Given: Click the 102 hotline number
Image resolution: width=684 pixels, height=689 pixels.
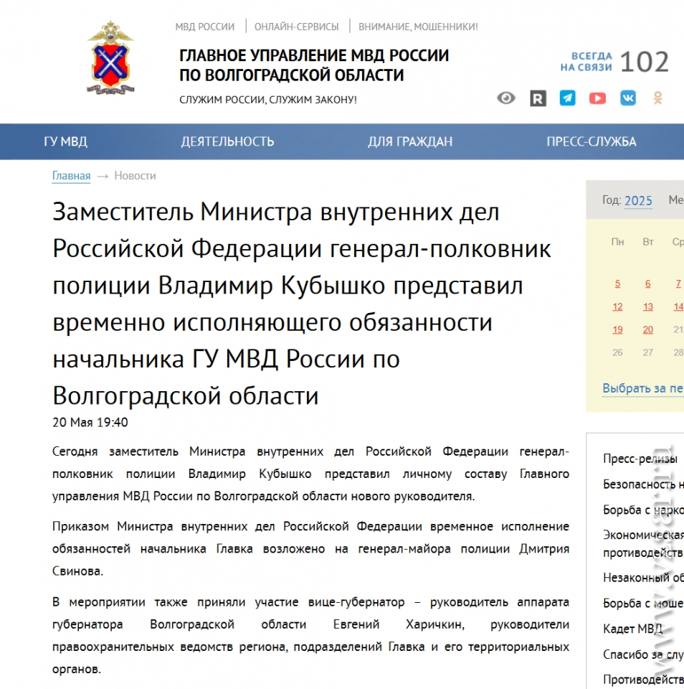Looking at the screenshot, I should [x=644, y=62].
